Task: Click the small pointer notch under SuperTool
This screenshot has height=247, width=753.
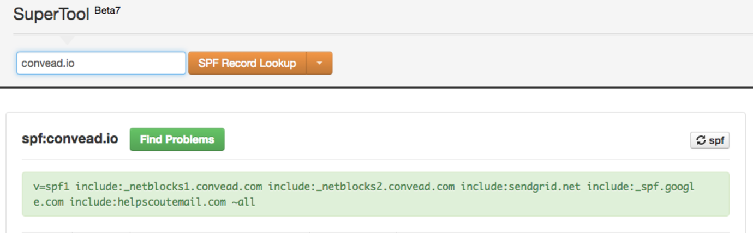Action: point(67,40)
